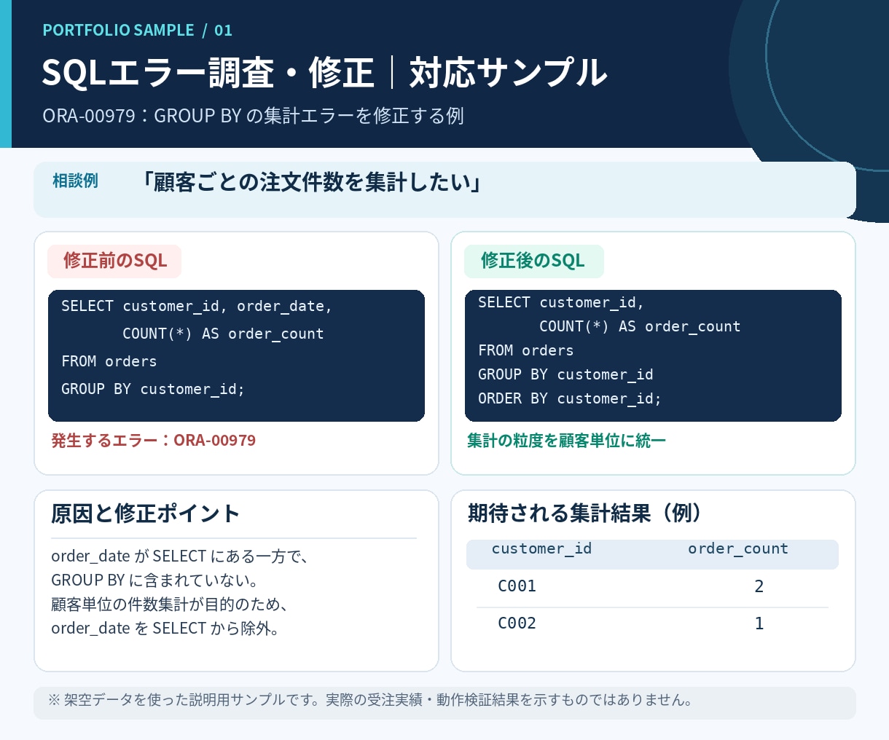The height and width of the screenshot is (740, 889).
Task: Click the 「顧客ごとの注文件数を集計したい」 text
Action: [x=311, y=182]
